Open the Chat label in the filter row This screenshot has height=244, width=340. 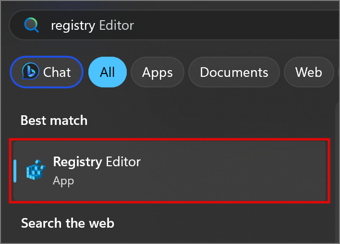coord(57,72)
